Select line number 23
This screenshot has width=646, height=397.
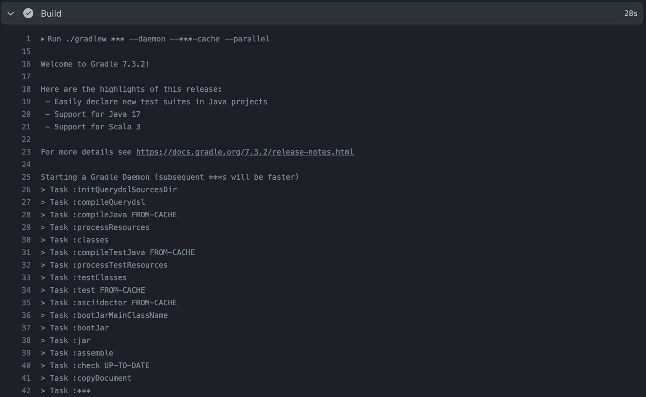[26, 152]
